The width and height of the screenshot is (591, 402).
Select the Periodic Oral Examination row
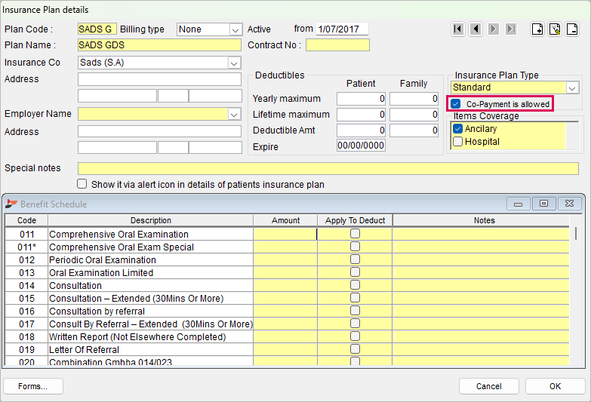287,259
